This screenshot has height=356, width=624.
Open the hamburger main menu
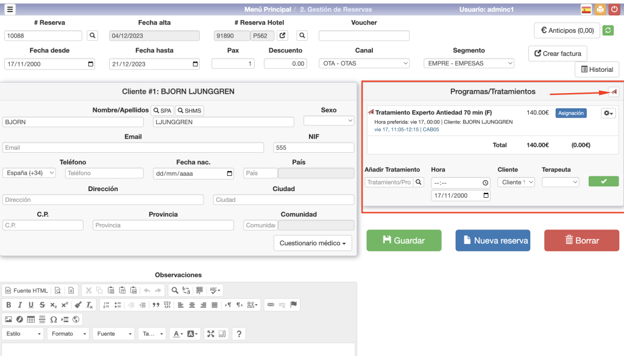tap(10, 9)
